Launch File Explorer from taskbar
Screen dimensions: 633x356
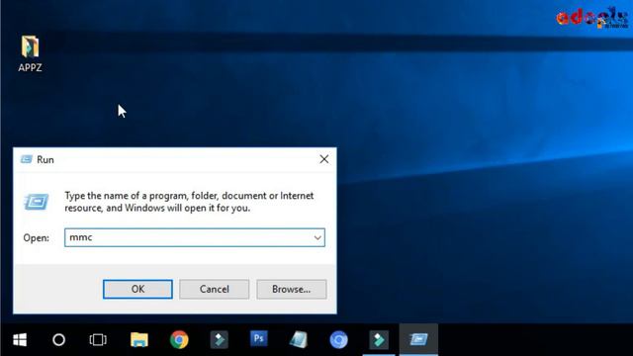click(139, 340)
